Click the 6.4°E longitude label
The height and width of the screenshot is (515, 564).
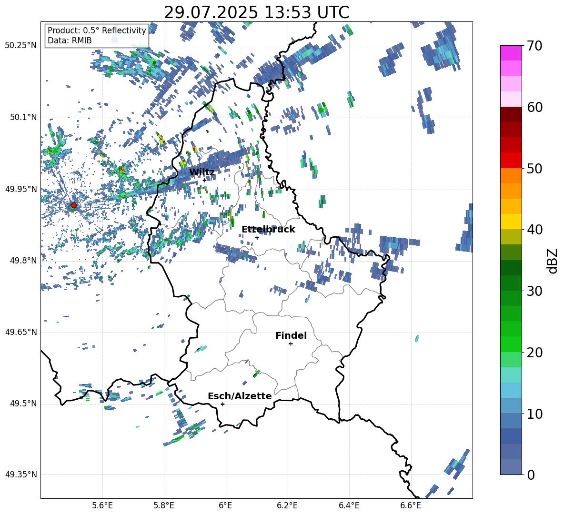click(349, 505)
